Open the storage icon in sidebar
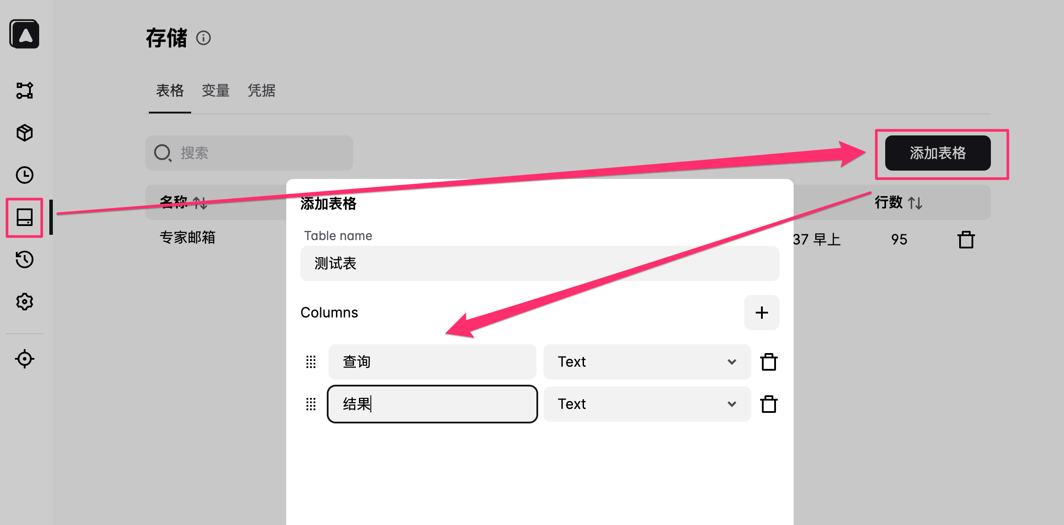The width and height of the screenshot is (1064, 525). coord(25,217)
